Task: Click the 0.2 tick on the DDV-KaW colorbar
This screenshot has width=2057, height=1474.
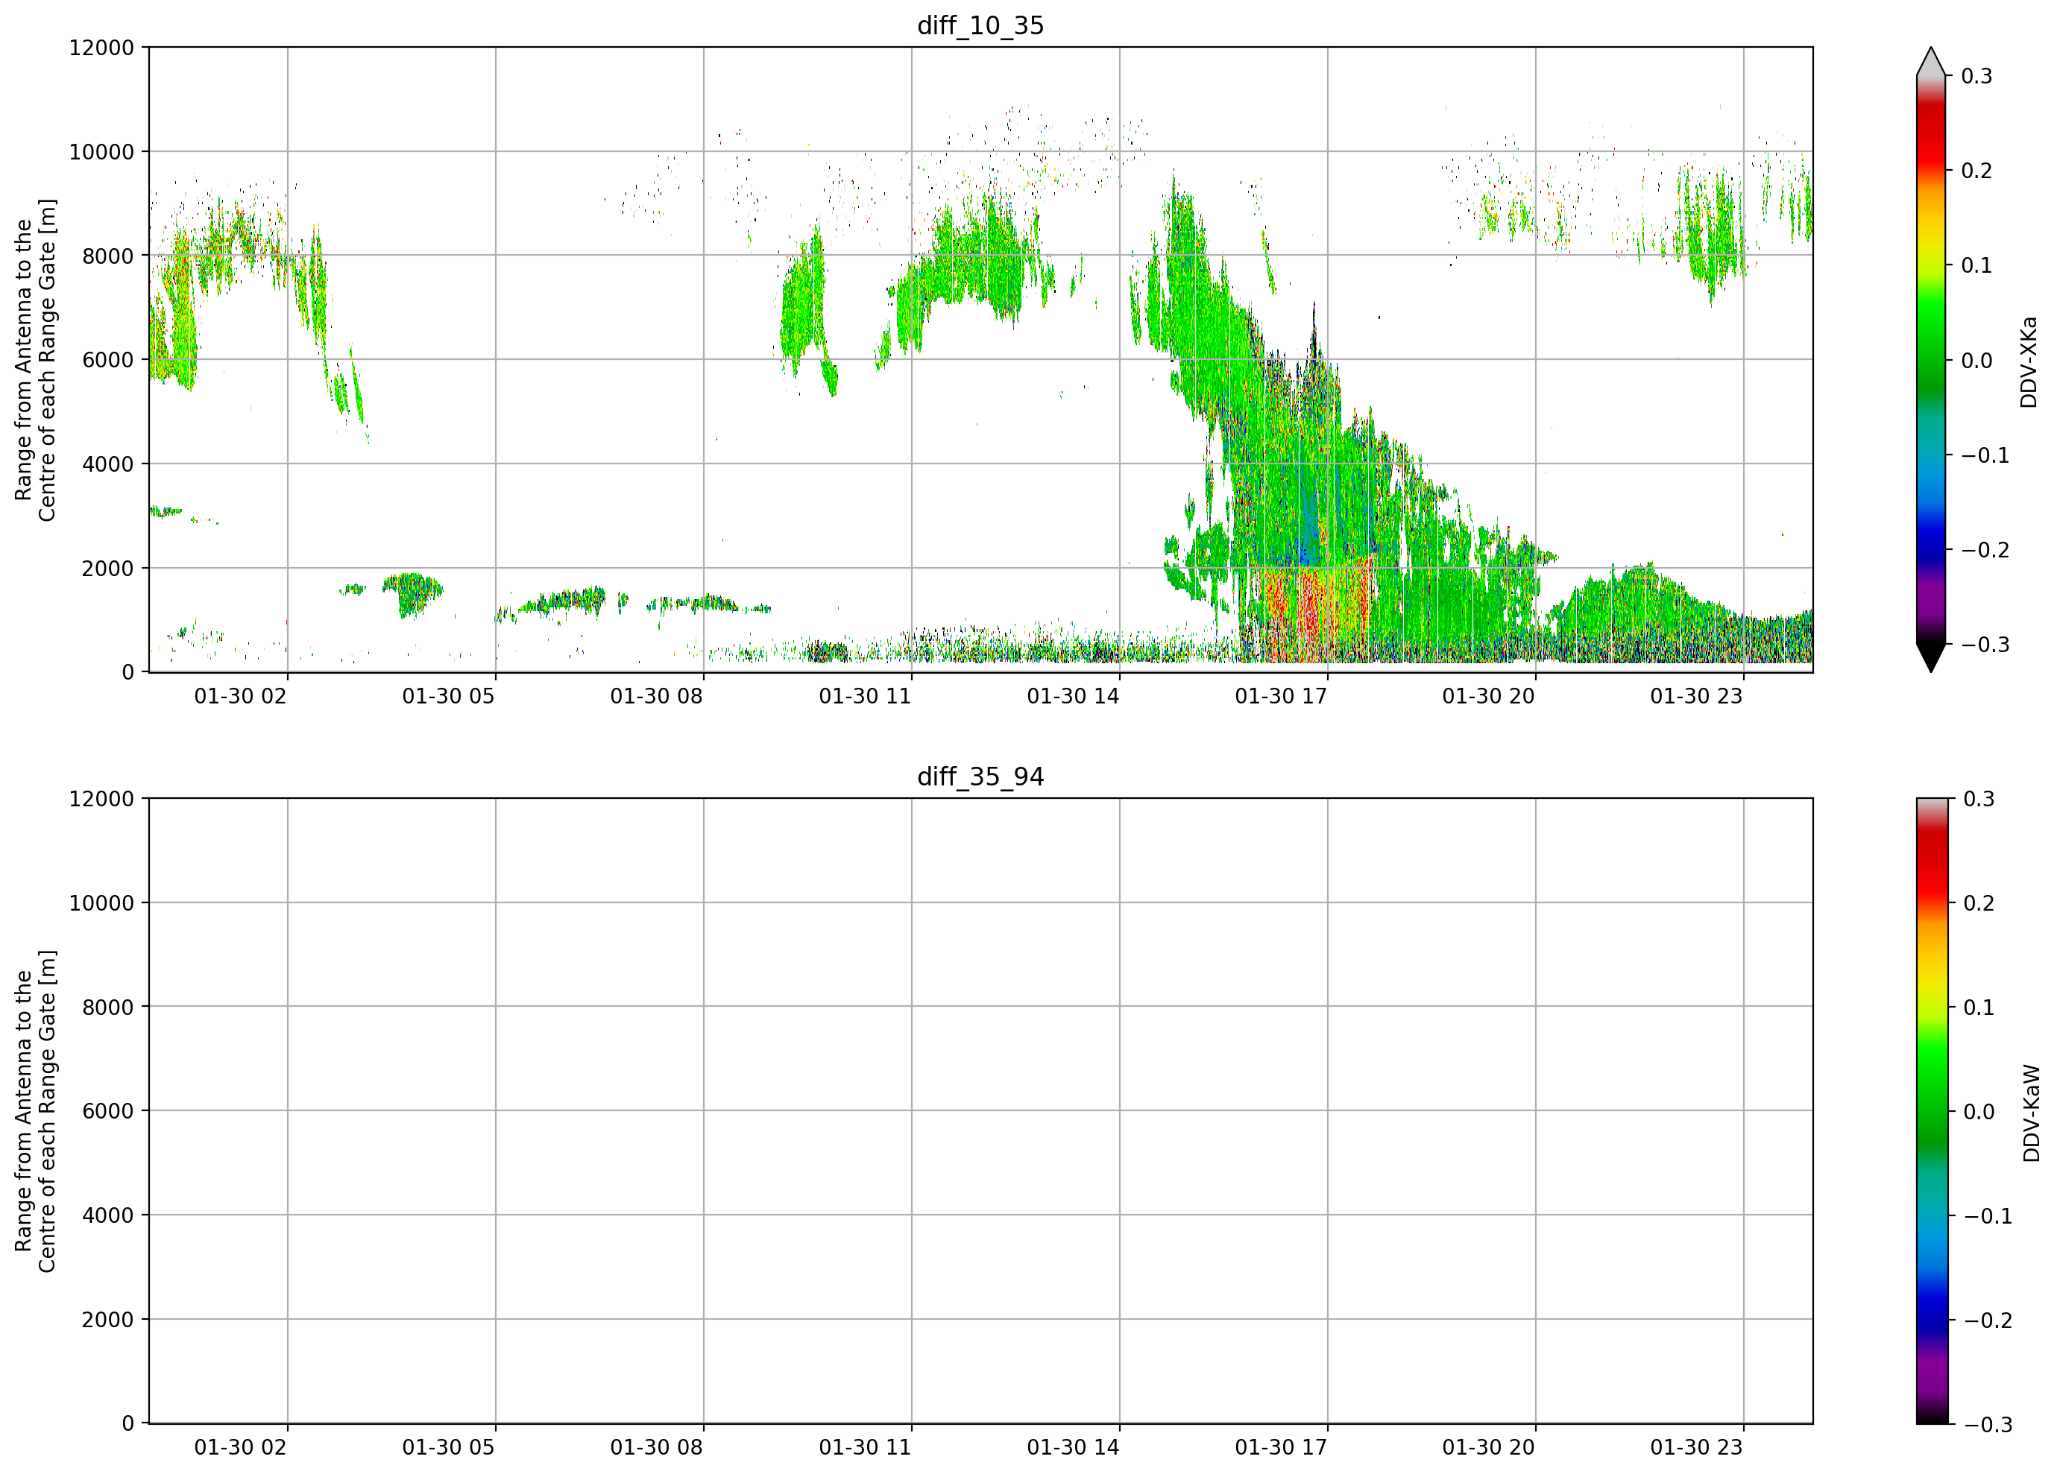Action: (x=1979, y=903)
